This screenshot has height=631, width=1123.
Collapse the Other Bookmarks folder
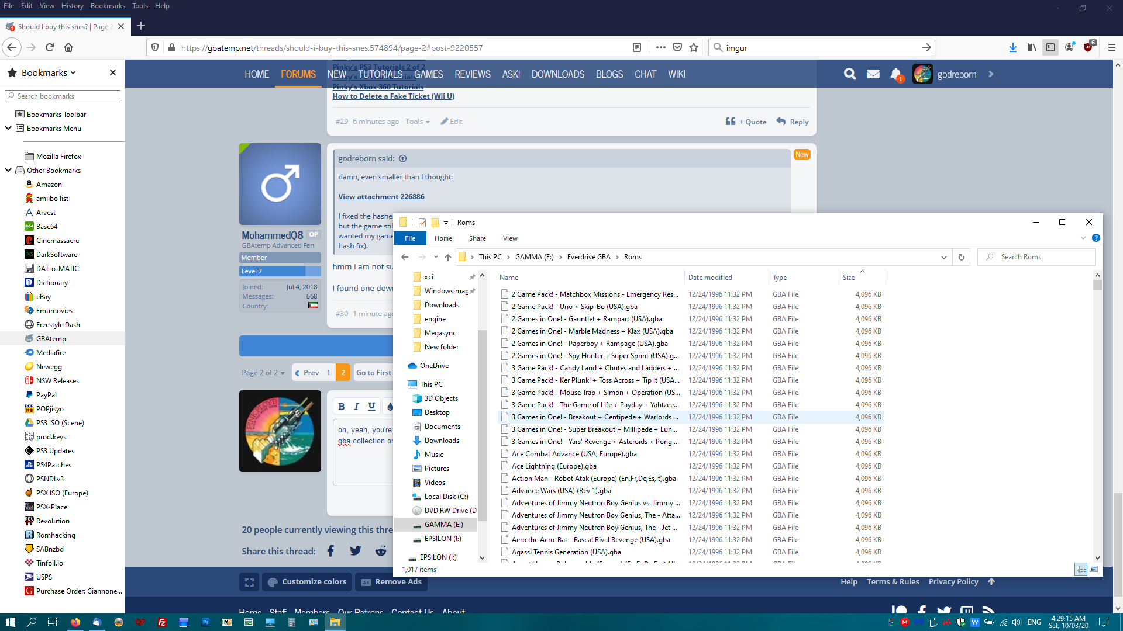pyautogui.click(x=8, y=170)
